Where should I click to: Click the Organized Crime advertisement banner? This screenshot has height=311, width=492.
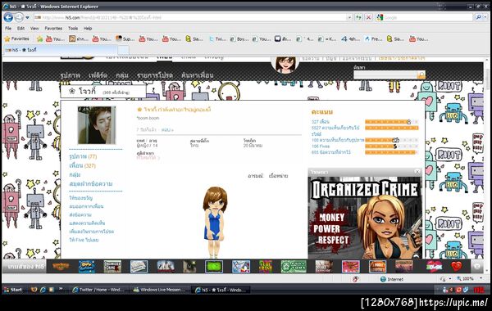coord(365,218)
